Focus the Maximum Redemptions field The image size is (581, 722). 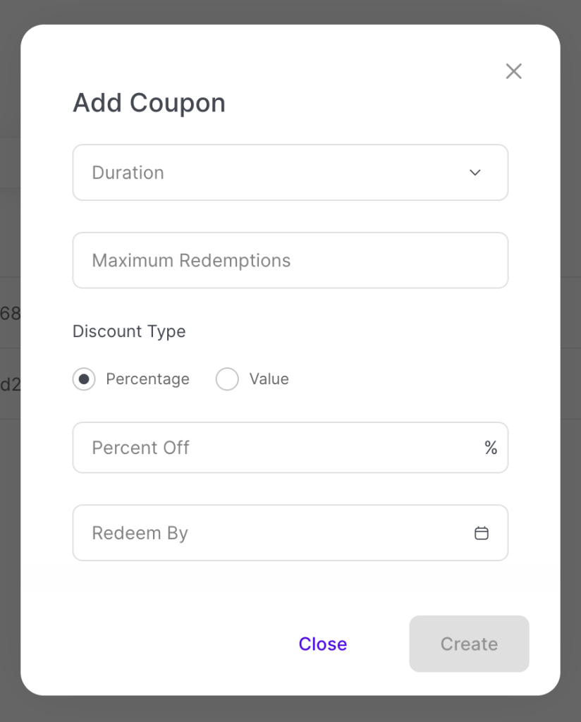[290, 260]
